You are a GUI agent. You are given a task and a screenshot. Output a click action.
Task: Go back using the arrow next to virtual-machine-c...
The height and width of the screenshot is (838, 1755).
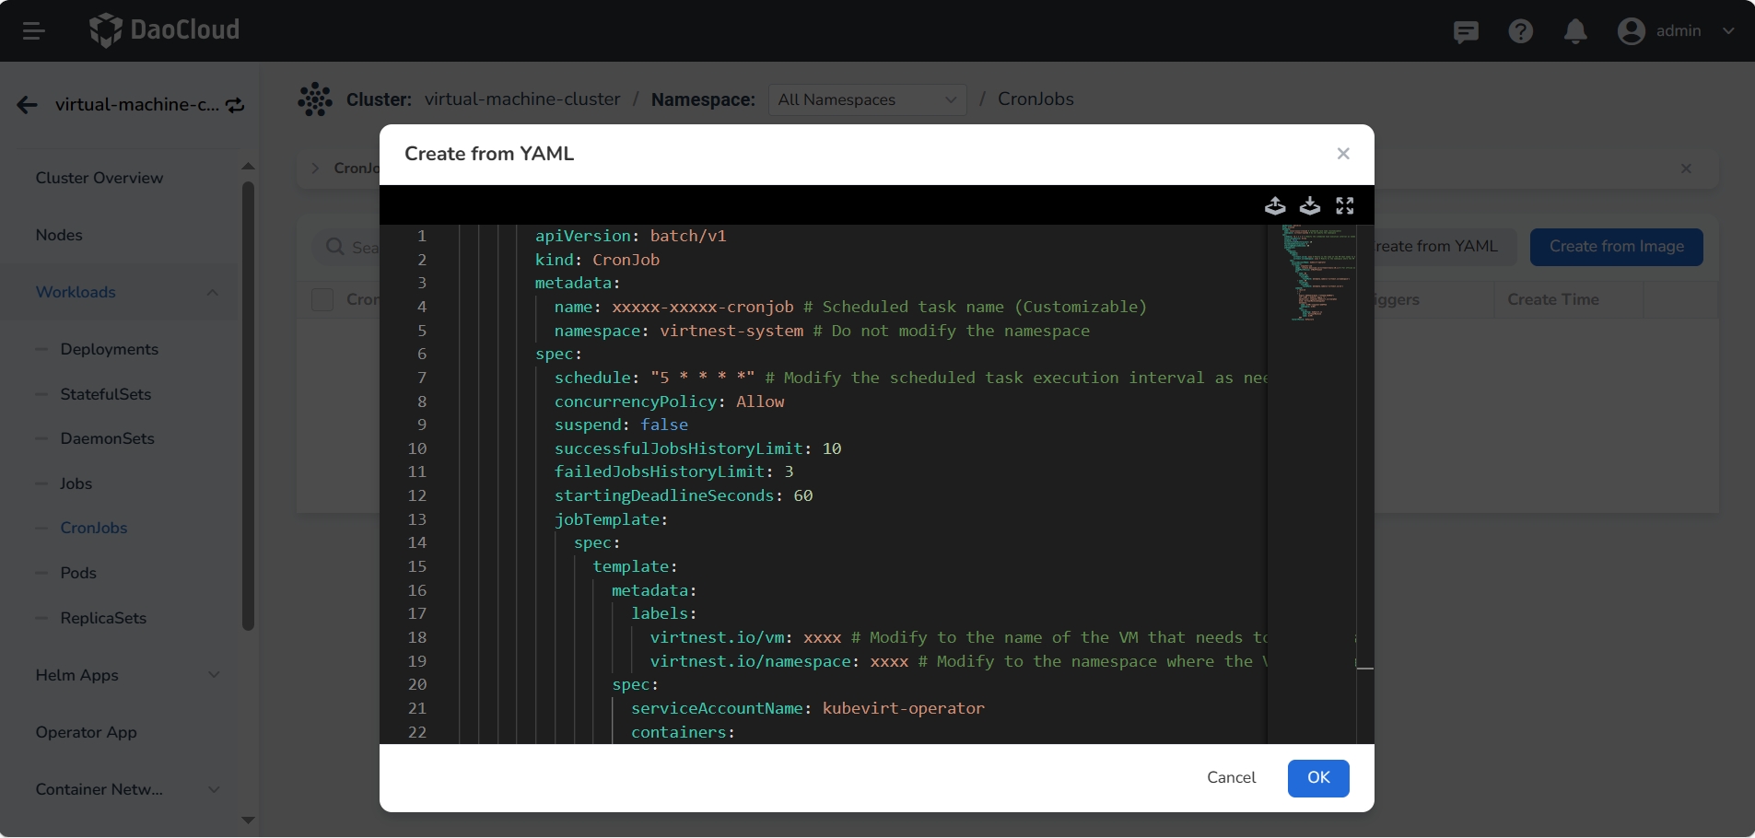coord(27,104)
